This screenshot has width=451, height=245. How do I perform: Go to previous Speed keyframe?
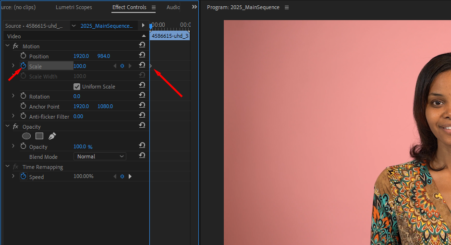[x=115, y=177]
